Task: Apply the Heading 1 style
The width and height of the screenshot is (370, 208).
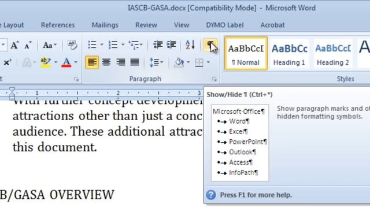Action: tap(289, 54)
